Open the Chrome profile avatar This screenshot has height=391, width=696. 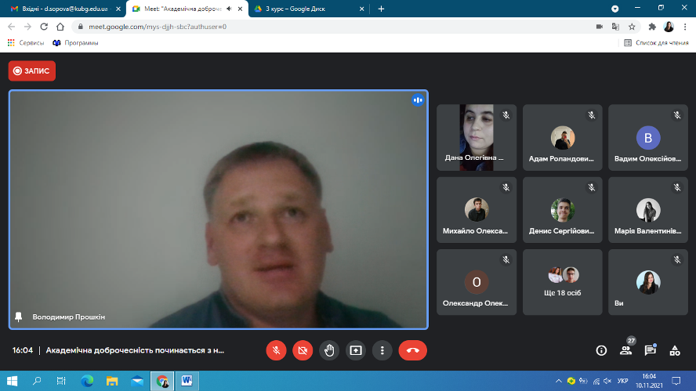coord(669,27)
